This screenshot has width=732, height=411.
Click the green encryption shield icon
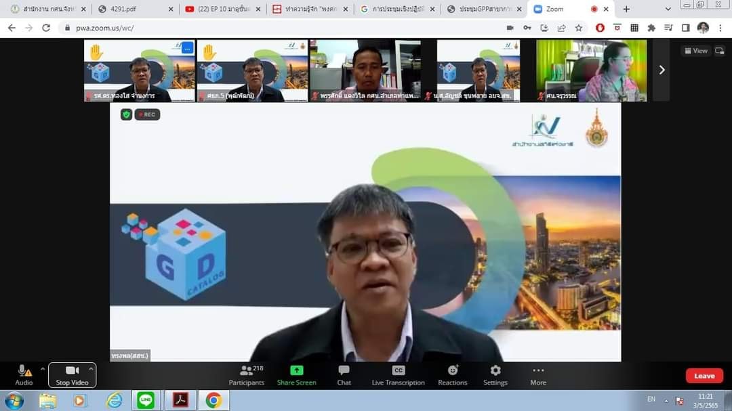[126, 114]
